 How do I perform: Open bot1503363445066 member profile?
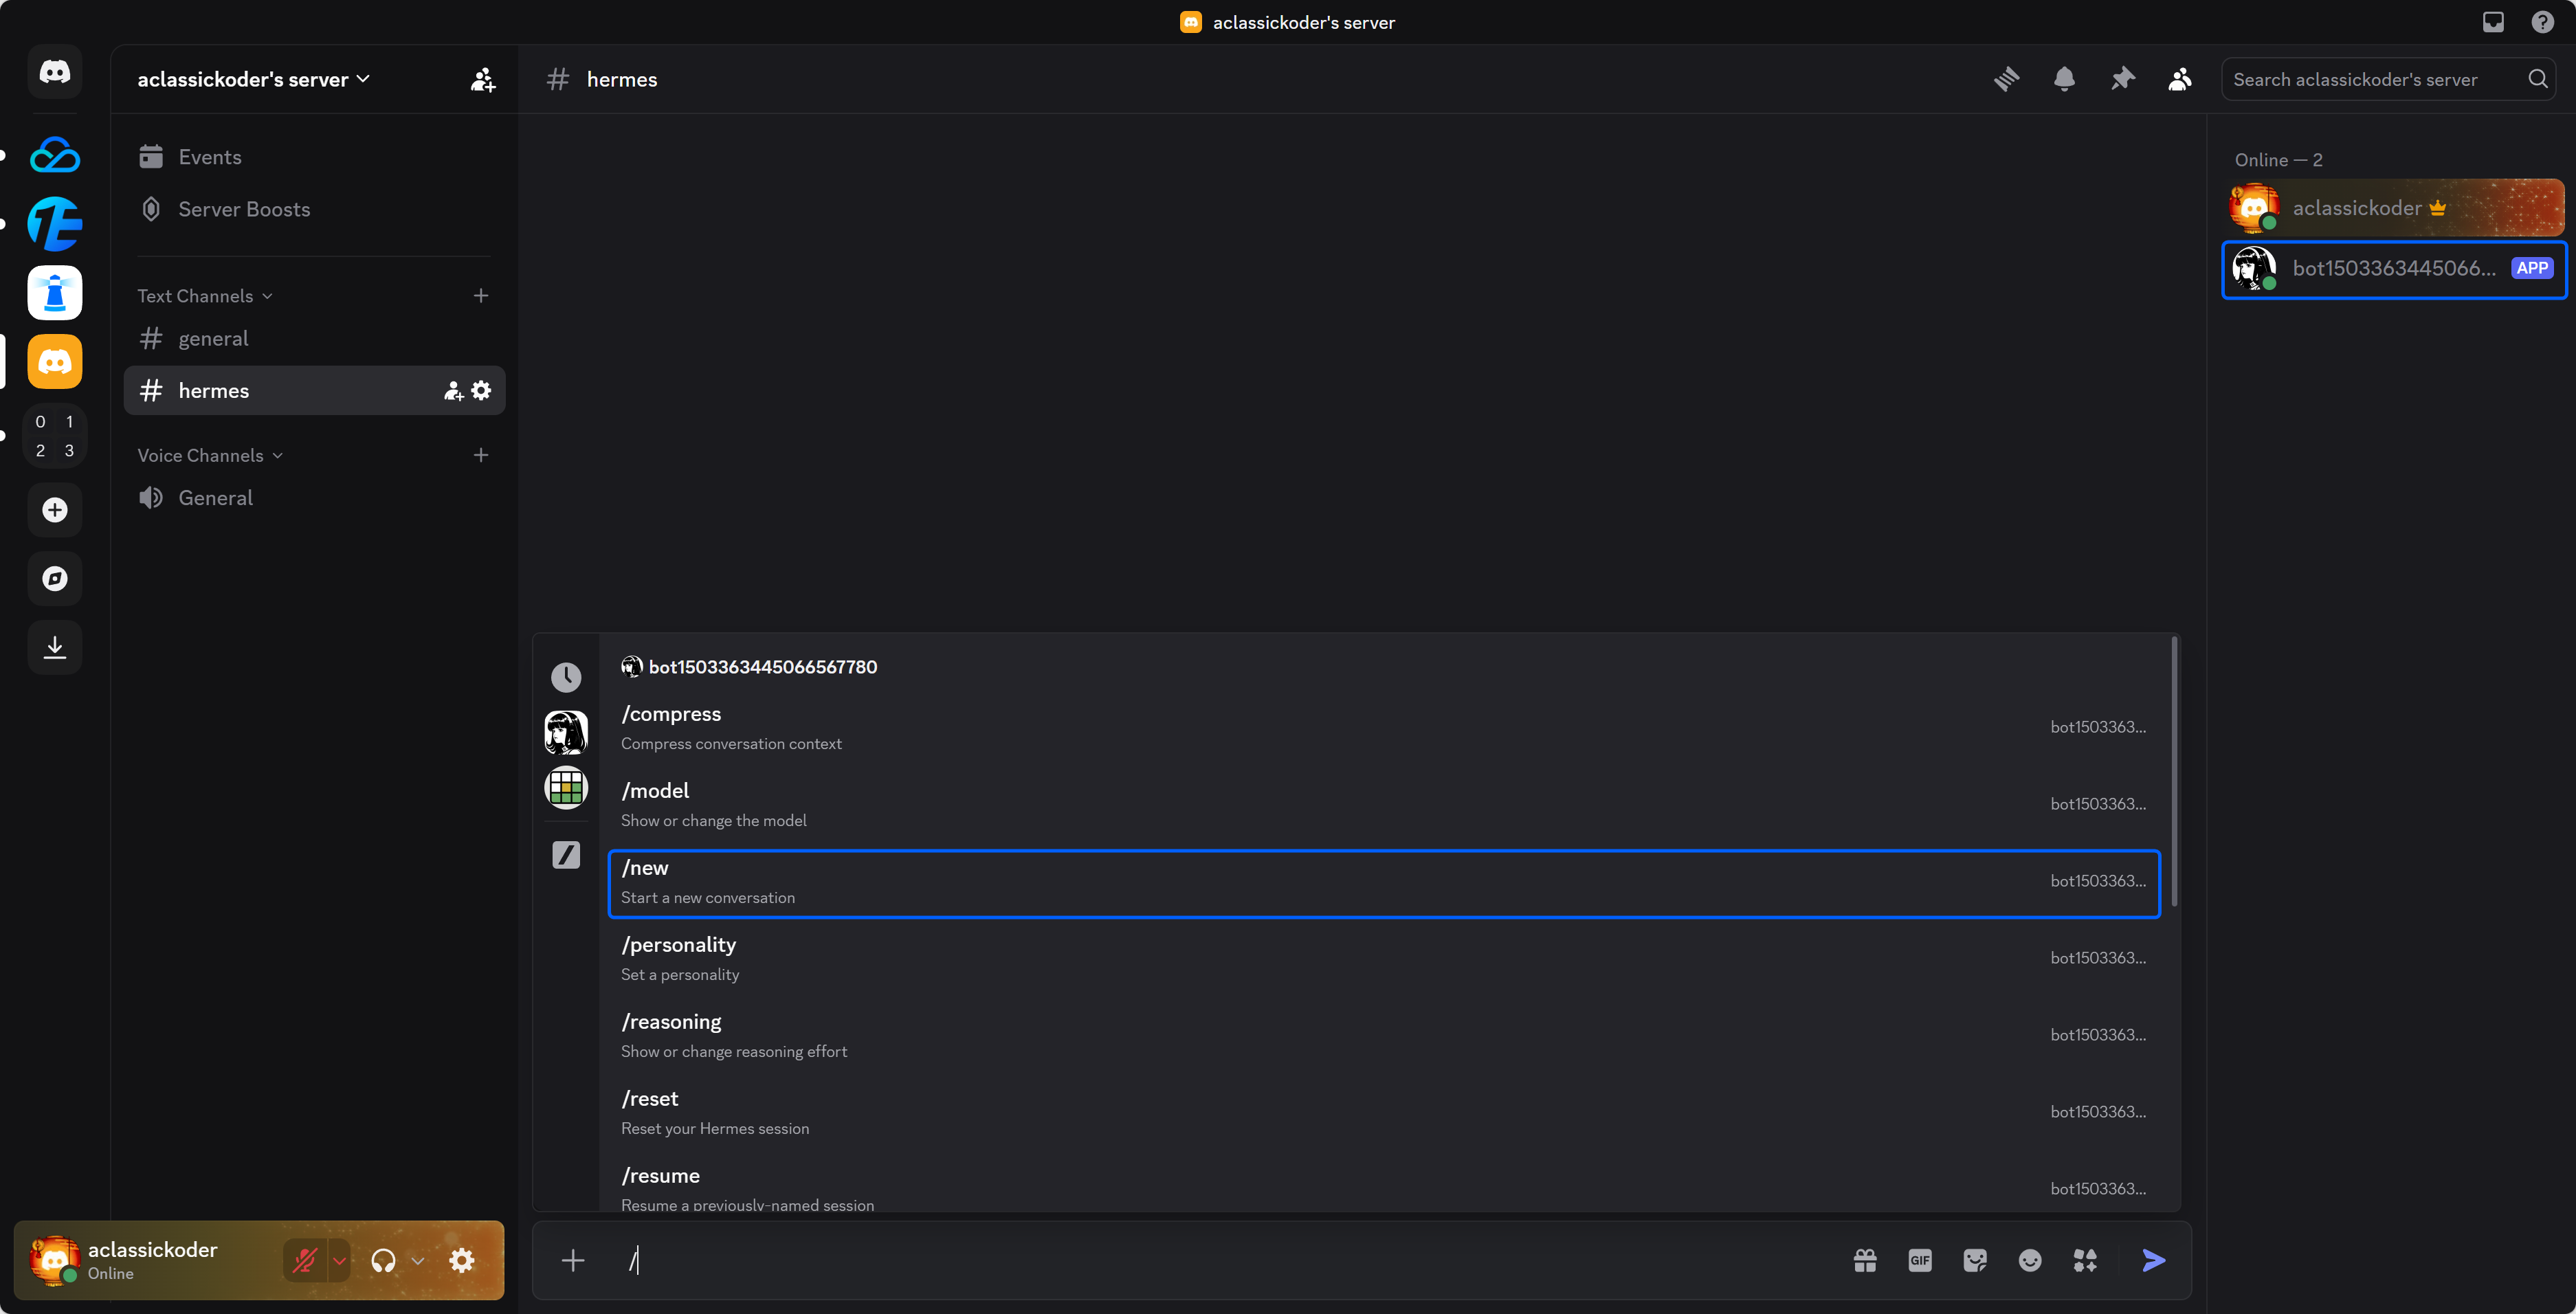tap(2394, 269)
